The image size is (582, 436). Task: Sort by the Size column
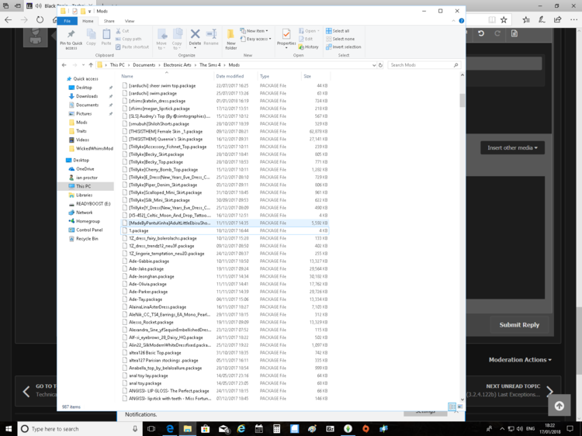pyautogui.click(x=307, y=76)
